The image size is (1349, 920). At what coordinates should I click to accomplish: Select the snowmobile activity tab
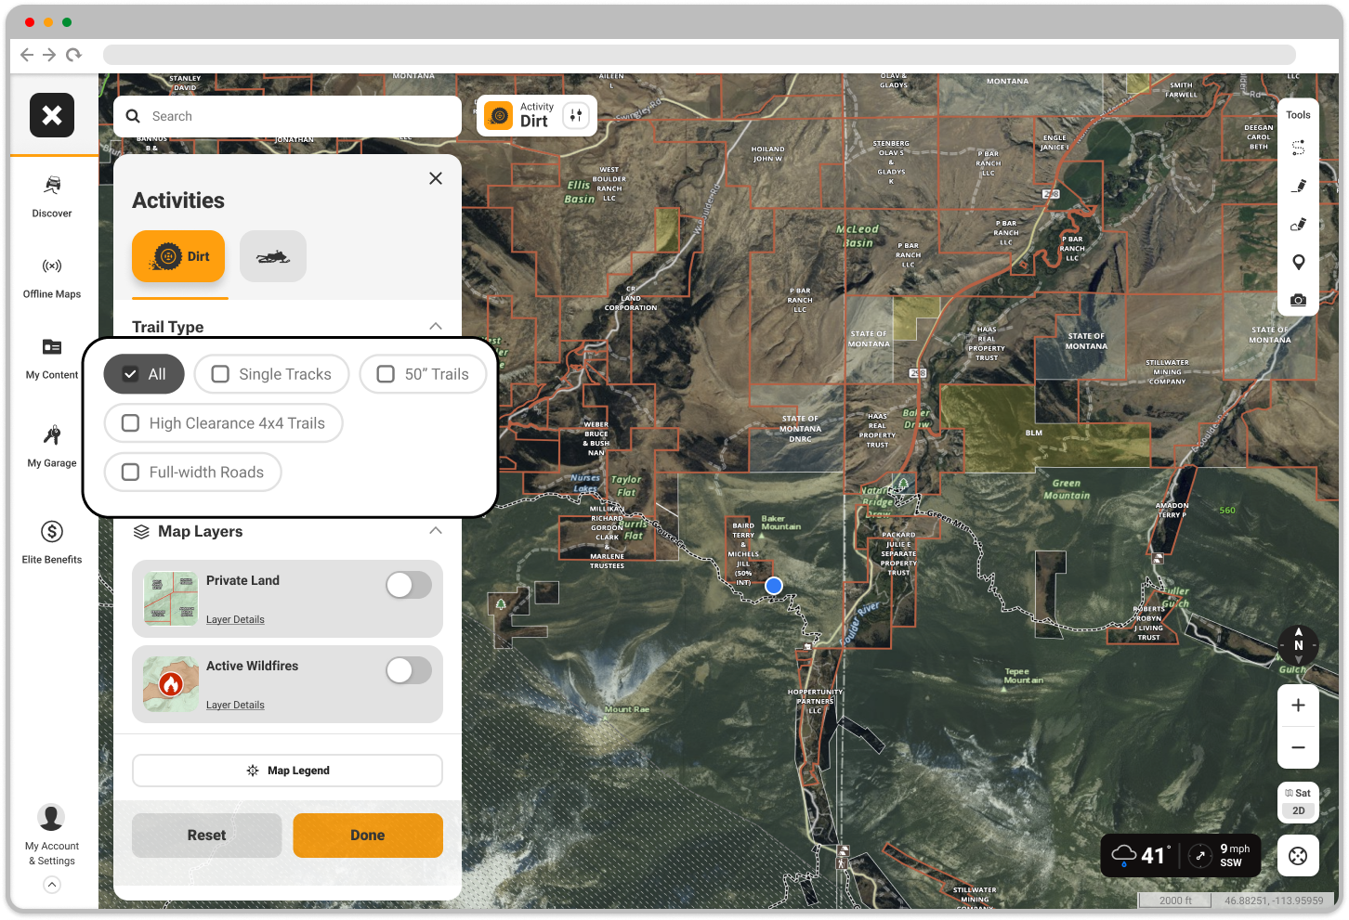click(273, 256)
